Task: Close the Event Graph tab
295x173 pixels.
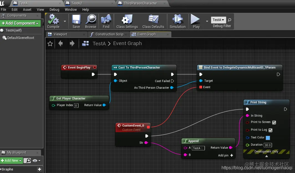Action: [x=168, y=35]
